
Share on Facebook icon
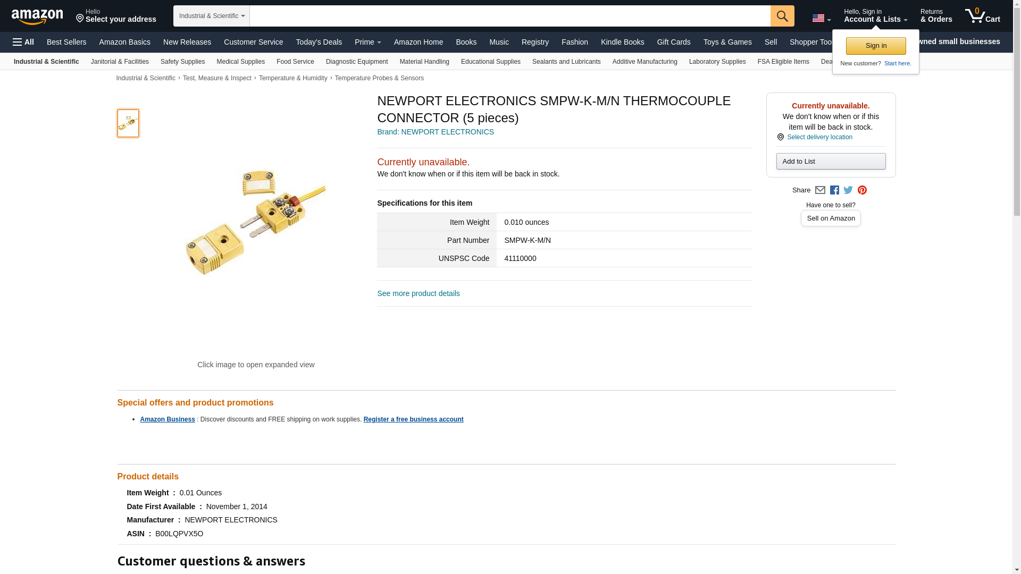pos(834,190)
